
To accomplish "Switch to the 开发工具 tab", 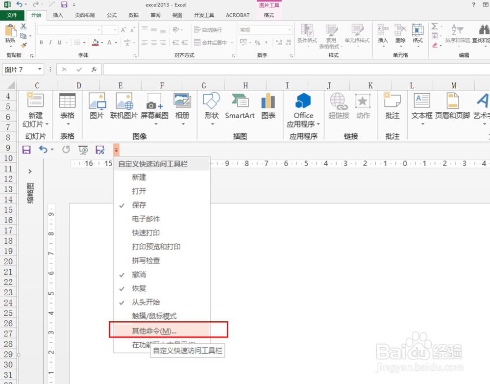I will pyautogui.click(x=204, y=15).
